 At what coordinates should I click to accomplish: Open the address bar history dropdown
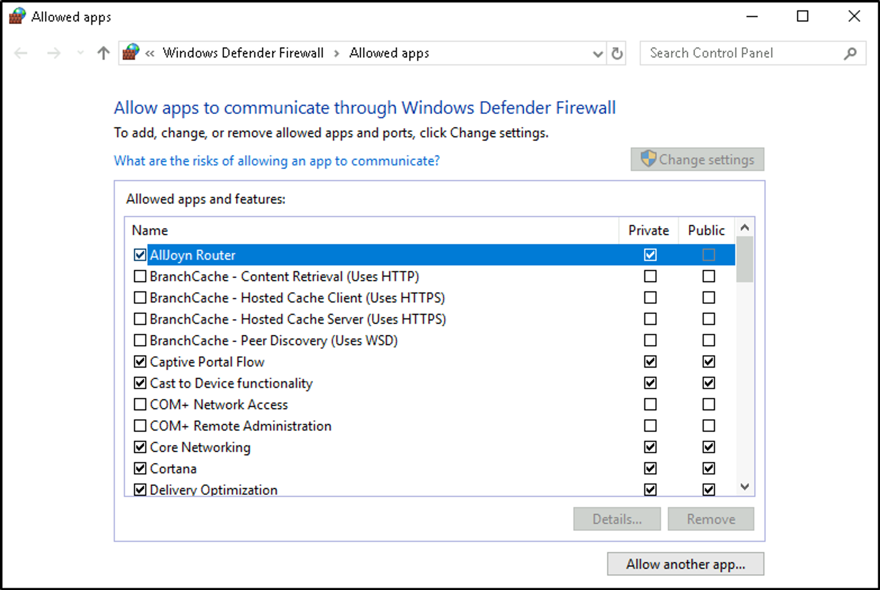click(598, 54)
